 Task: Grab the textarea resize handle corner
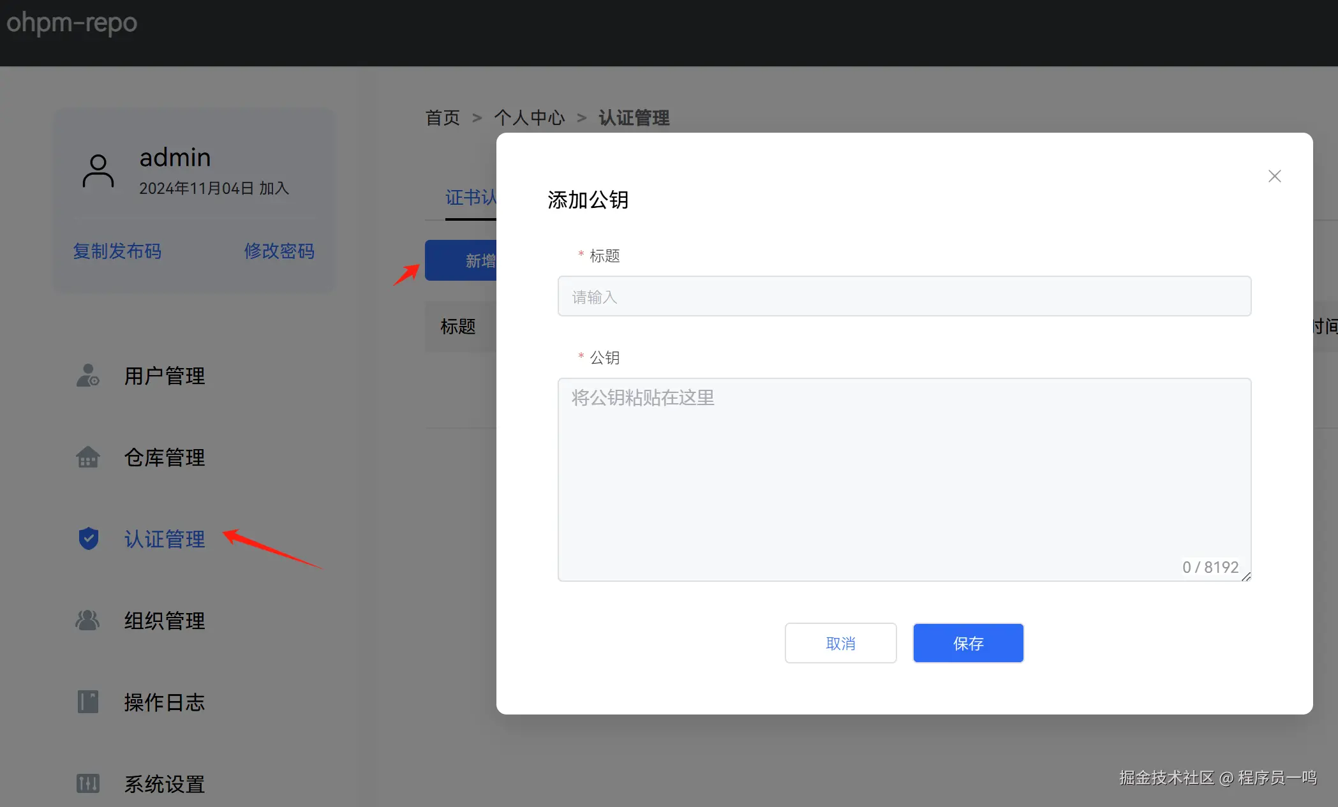coord(1246,577)
